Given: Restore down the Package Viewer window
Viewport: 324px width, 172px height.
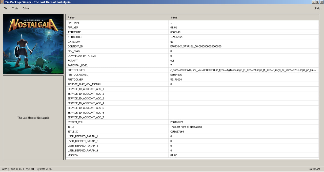Looking at the screenshot, I should click(x=317, y=2).
